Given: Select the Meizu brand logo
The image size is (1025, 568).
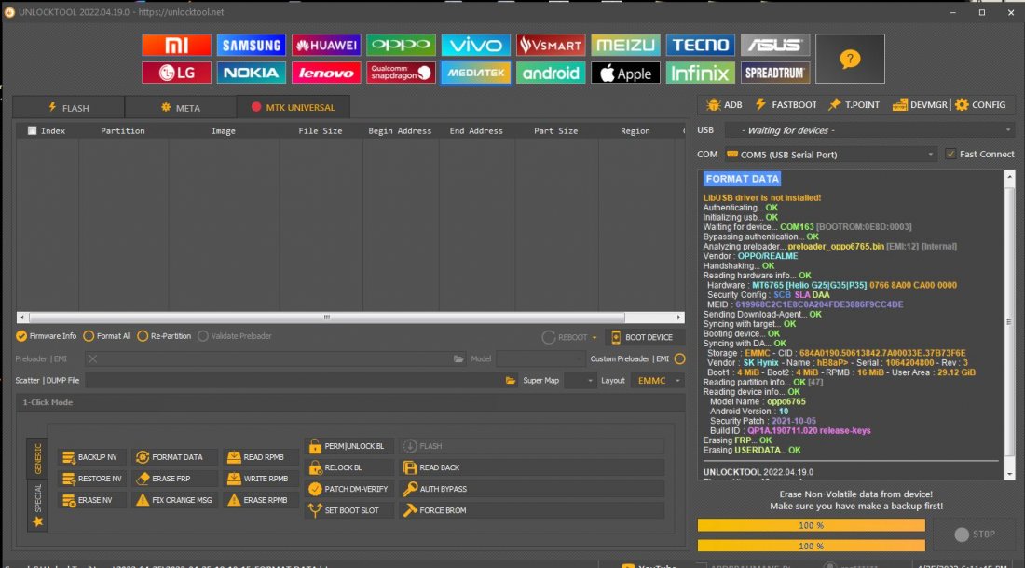Looking at the screenshot, I should coord(625,45).
